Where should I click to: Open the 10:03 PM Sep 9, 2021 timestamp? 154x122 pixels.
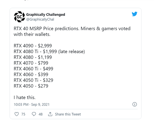coord(32,104)
